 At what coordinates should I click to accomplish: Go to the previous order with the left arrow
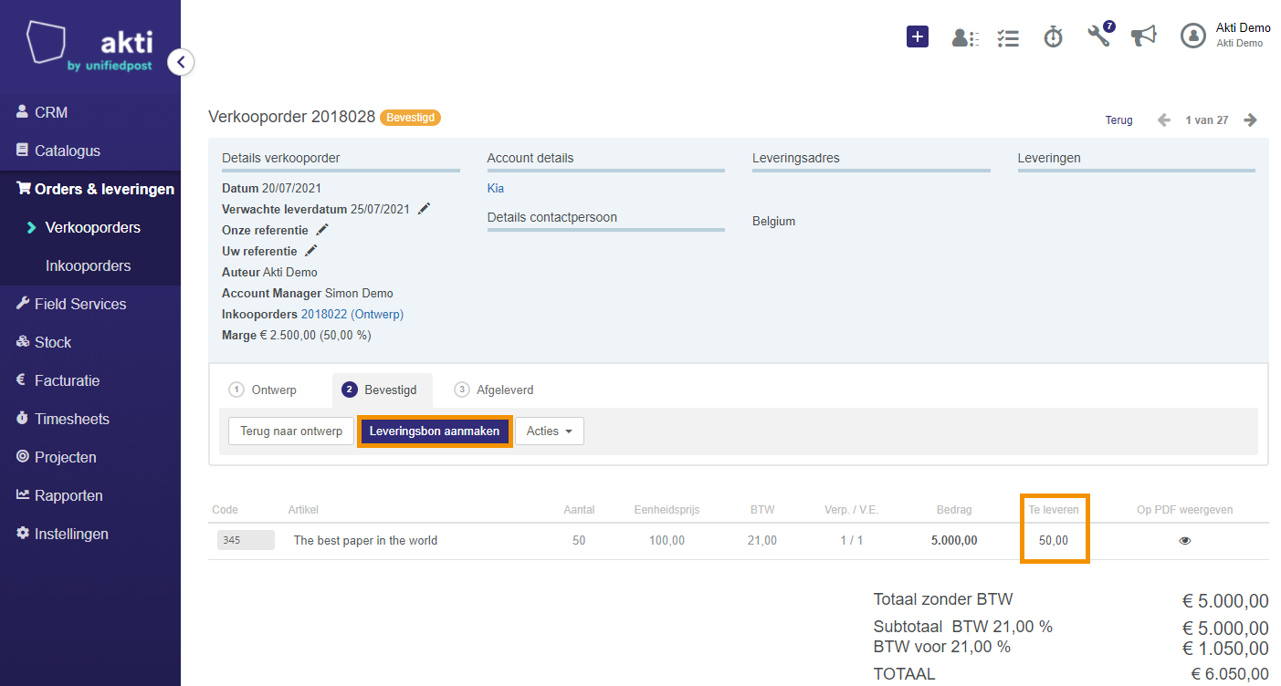(1164, 120)
